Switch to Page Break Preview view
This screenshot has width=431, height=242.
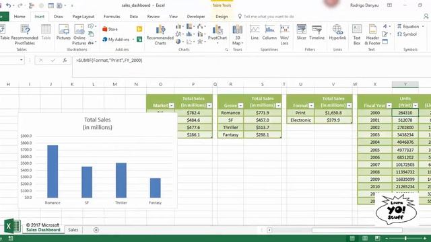pyautogui.click(x=378, y=238)
